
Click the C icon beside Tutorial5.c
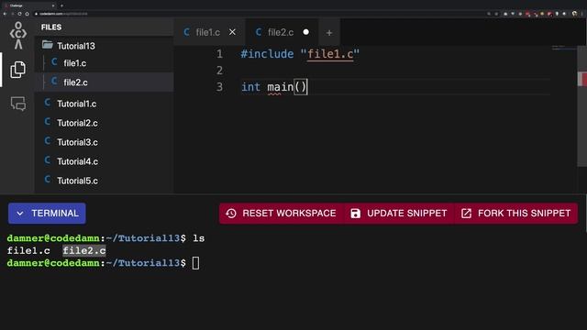pyautogui.click(x=48, y=180)
